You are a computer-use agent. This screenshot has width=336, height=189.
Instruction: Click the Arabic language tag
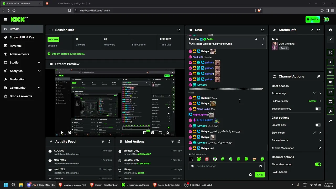(x=284, y=48)
